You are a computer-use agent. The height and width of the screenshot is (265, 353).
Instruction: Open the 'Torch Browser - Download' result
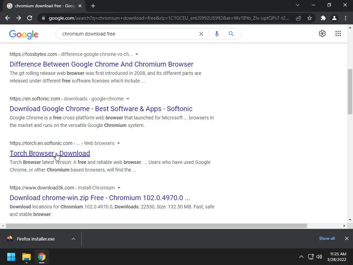click(50, 153)
